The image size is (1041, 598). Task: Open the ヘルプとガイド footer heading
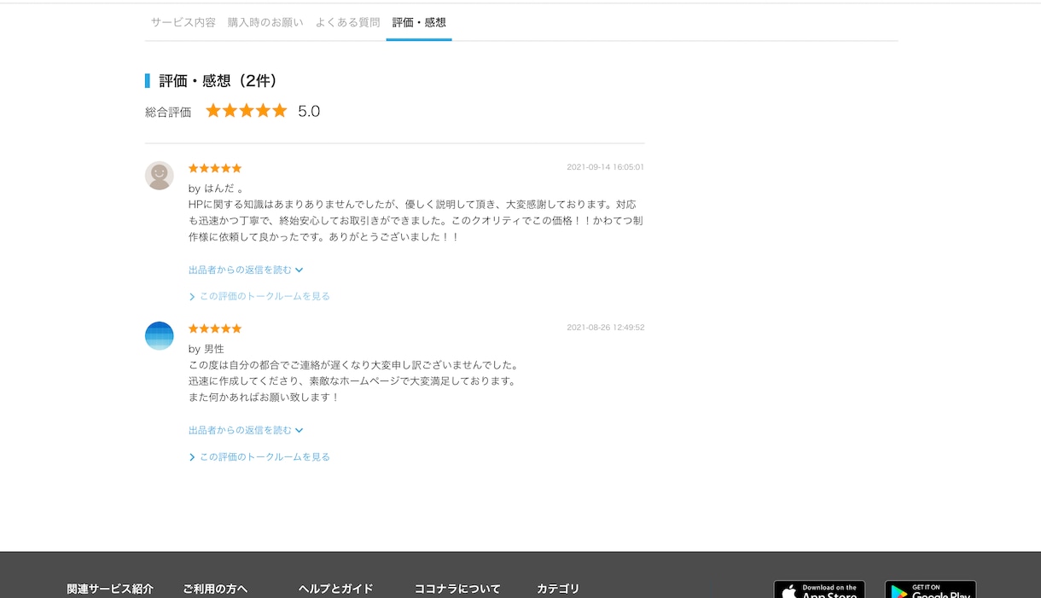(336, 589)
